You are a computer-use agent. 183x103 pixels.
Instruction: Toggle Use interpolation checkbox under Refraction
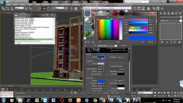(104, 88)
